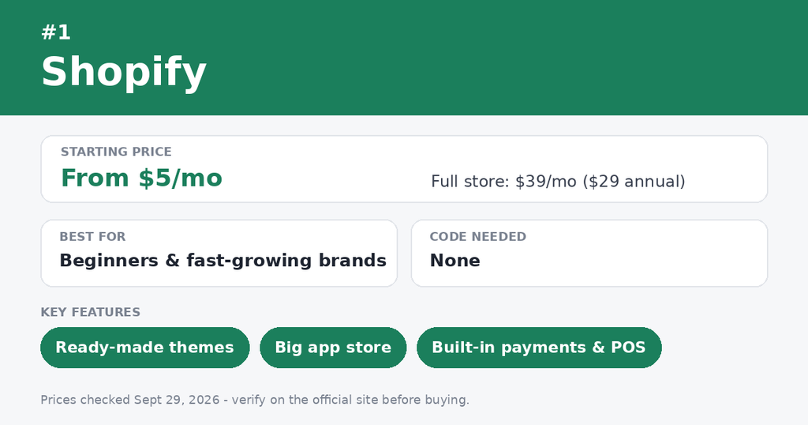The height and width of the screenshot is (425, 808).
Task: Select the Sept 29, 2026 date text
Action: [177, 400]
